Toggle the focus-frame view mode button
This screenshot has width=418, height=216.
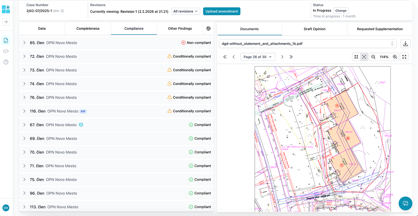click(x=364, y=57)
